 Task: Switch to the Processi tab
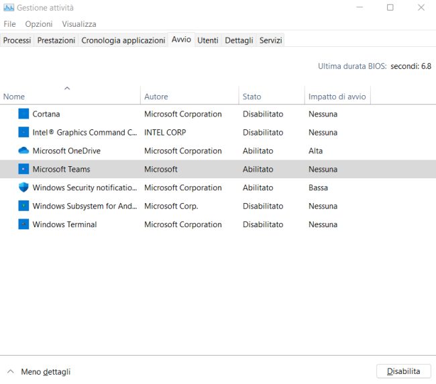17,41
